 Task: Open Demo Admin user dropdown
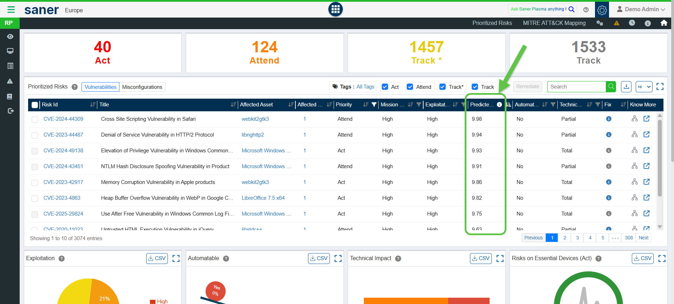pyautogui.click(x=641, y=9)
